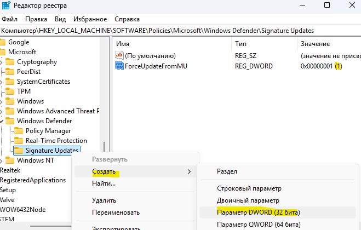Select the Valve tree item

click(x=7, y=200)
